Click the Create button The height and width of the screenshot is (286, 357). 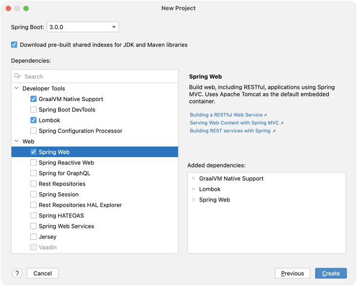331,273
